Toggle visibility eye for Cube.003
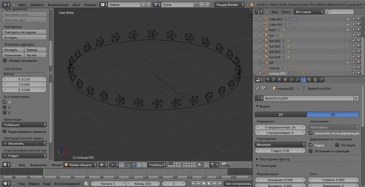 coord(348,25)
